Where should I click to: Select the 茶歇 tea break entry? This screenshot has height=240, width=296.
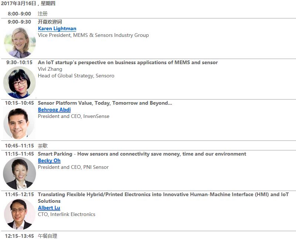42,146
